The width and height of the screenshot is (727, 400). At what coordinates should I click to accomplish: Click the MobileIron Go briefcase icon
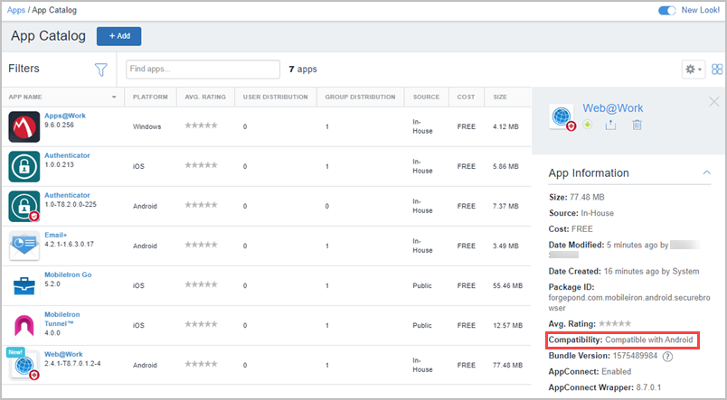[24, 285]
